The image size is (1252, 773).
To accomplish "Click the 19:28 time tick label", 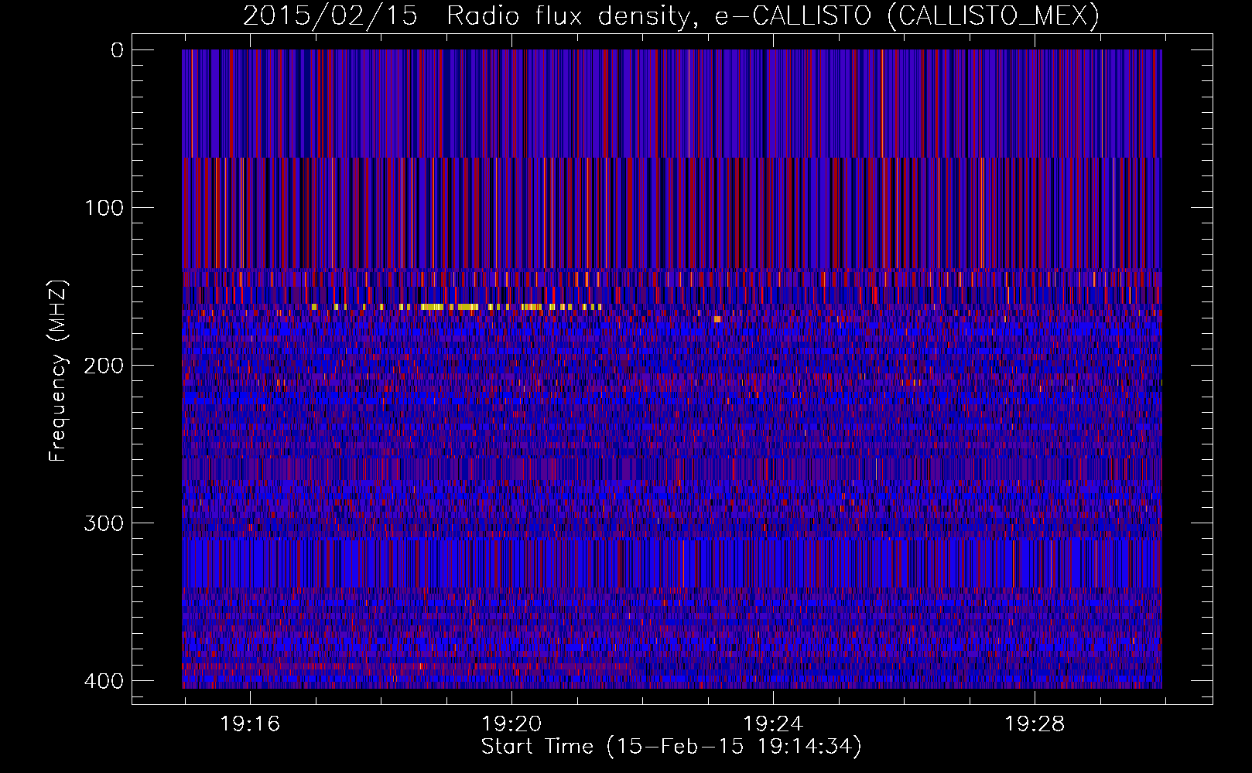I will click(x=1035, y=724).
